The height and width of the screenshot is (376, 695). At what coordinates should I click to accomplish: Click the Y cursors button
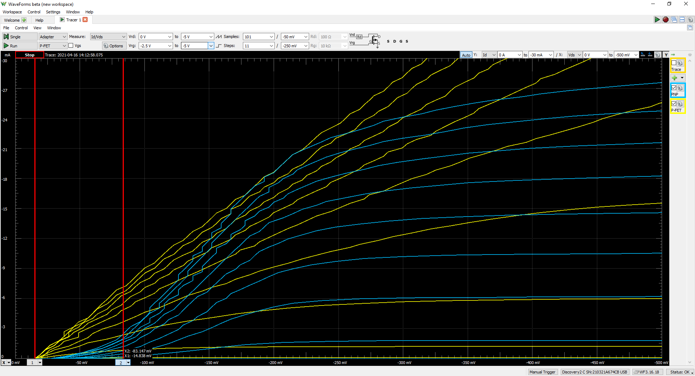pyautogui.click(x=666, y=55)
